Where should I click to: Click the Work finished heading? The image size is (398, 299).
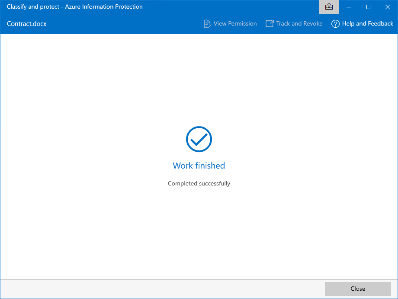coord(199,166)
